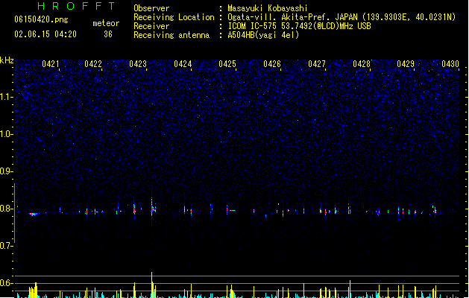Select the 0424 time marker
The width and height of the screenshot is (469, 298).
point(183,64)
